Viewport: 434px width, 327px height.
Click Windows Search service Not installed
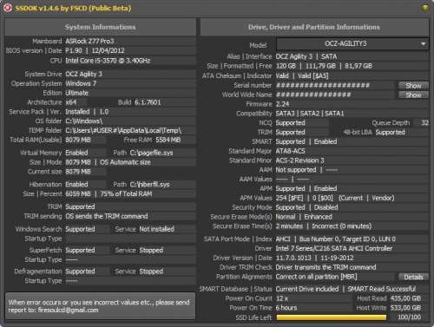coord(157,229)
